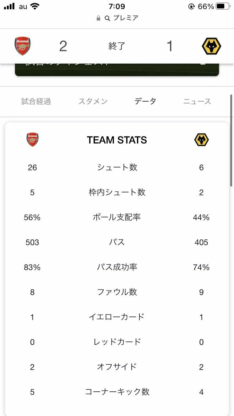234x416 pixels.
Task: Click the Wolves logo in the TEAM STATS card
Action: [x=201, y=140]
